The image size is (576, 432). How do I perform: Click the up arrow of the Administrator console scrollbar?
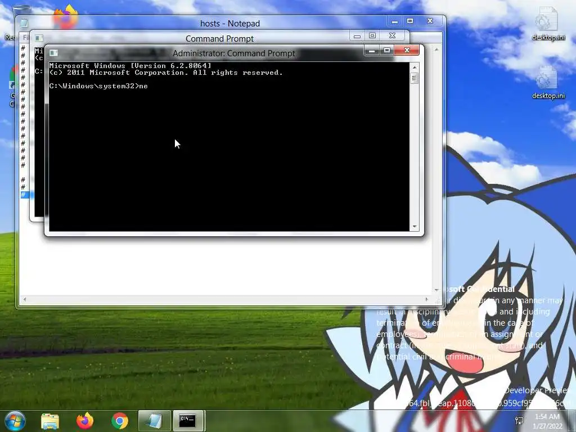click(x=415, y=67)
